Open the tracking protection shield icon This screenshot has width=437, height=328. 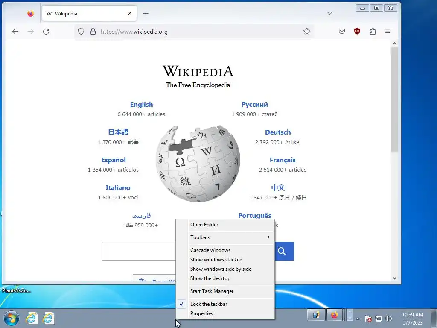[81, 32]
